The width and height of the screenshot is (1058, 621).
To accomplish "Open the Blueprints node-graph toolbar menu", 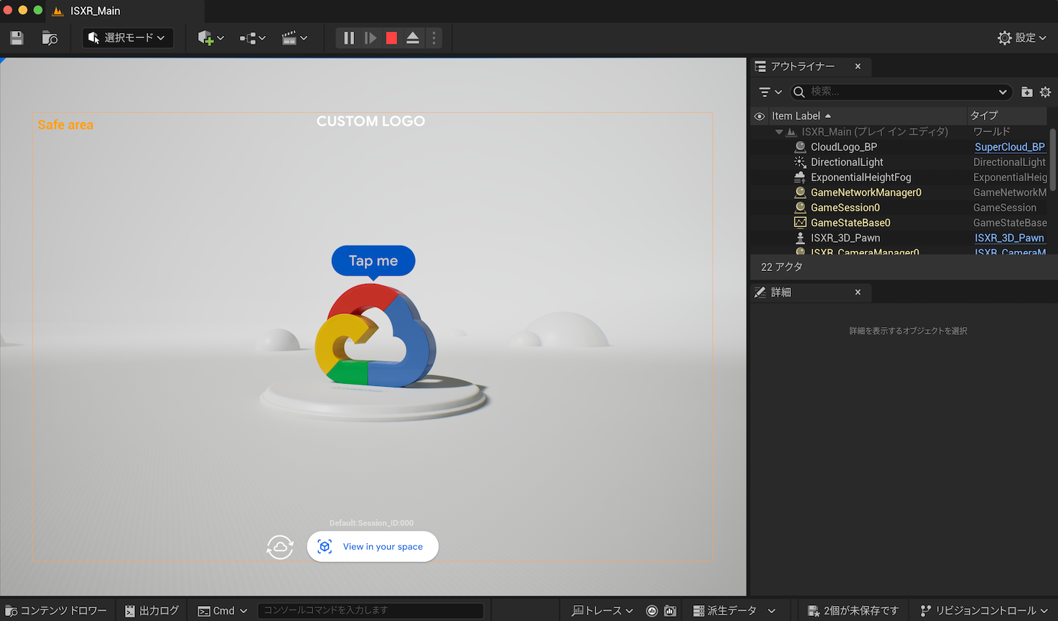I will coord(252,38).
